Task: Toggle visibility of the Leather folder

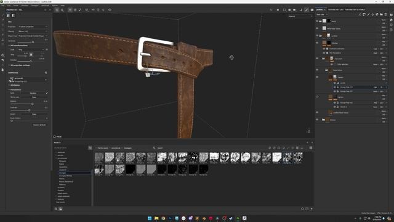Action: pyautogui.click(x=317, y=36)
